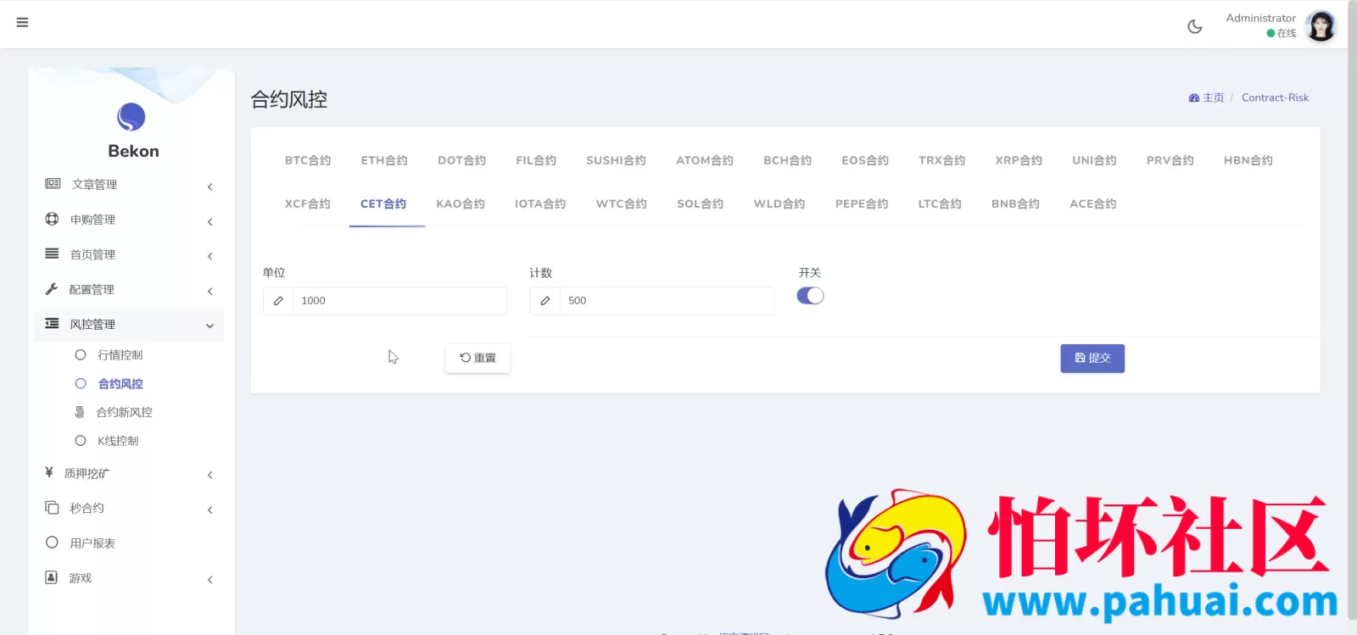Select the EOS合约 tab
Viewport: 1357px width, 635px height.
click(865, 160)
